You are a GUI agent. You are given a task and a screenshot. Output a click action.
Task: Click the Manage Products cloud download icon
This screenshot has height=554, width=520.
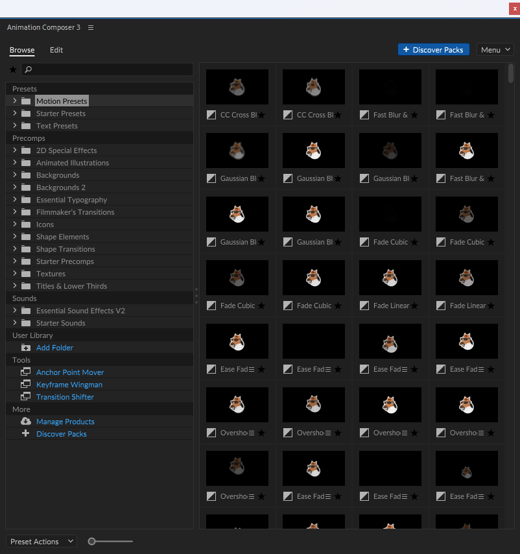(x=26, y=421)
